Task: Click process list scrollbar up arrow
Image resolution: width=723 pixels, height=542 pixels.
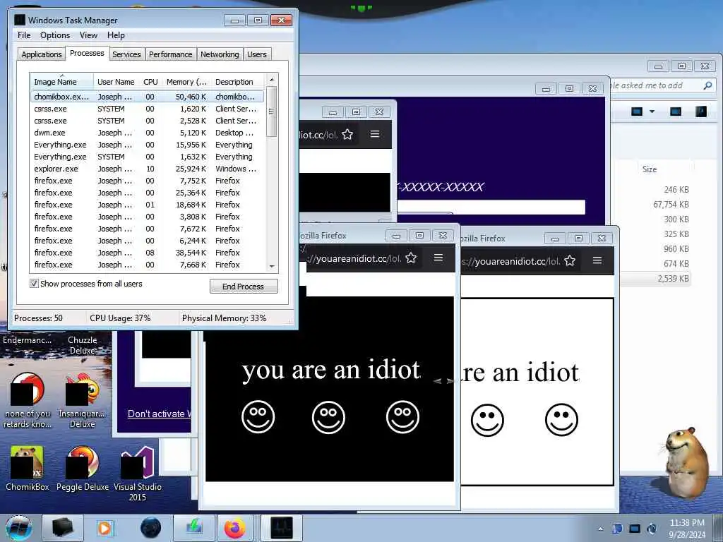Action: [x=272, y=79]
